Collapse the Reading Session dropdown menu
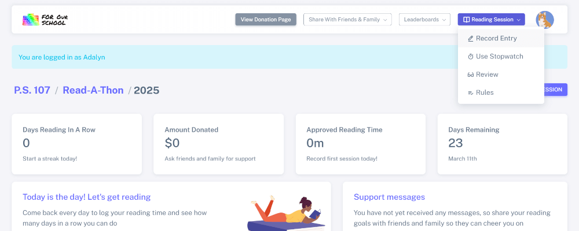 pyautogui.click(x=491, y=20)
